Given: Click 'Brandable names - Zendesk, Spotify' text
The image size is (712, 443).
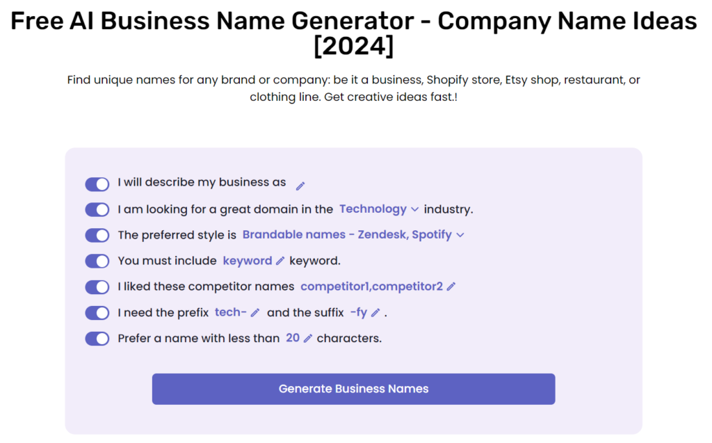Looking at the screenshot, I should [346, 235].
